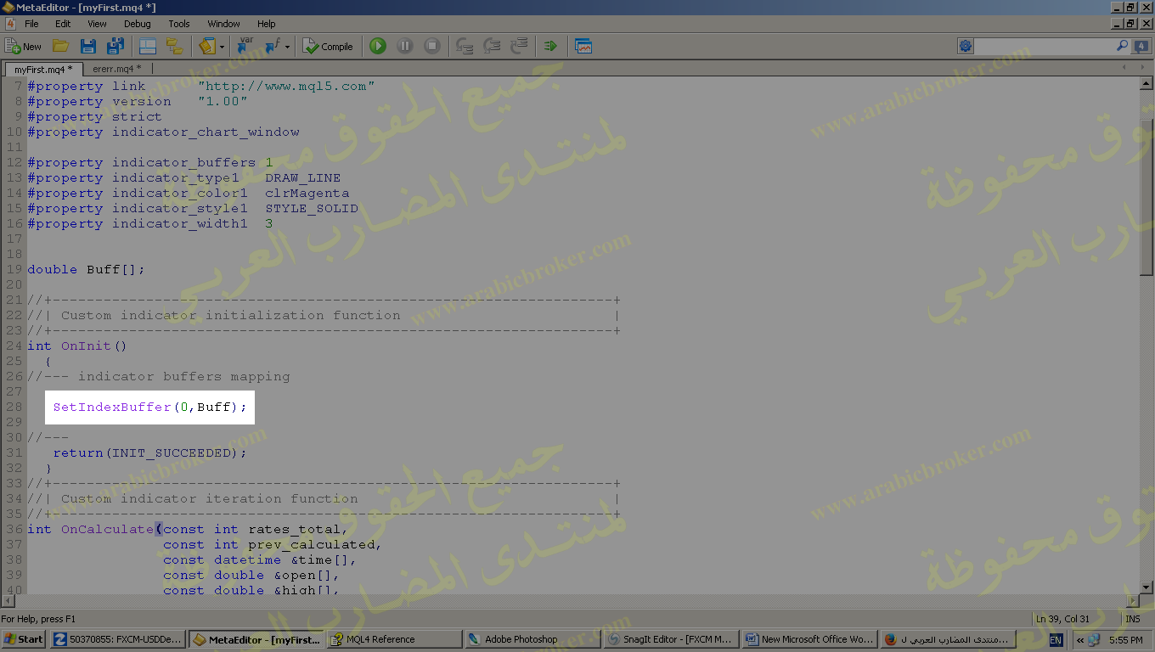Open the File menu

click(31, 24)
